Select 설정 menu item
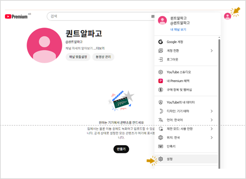This screenshot has height=179, width=246. [186, 159]
